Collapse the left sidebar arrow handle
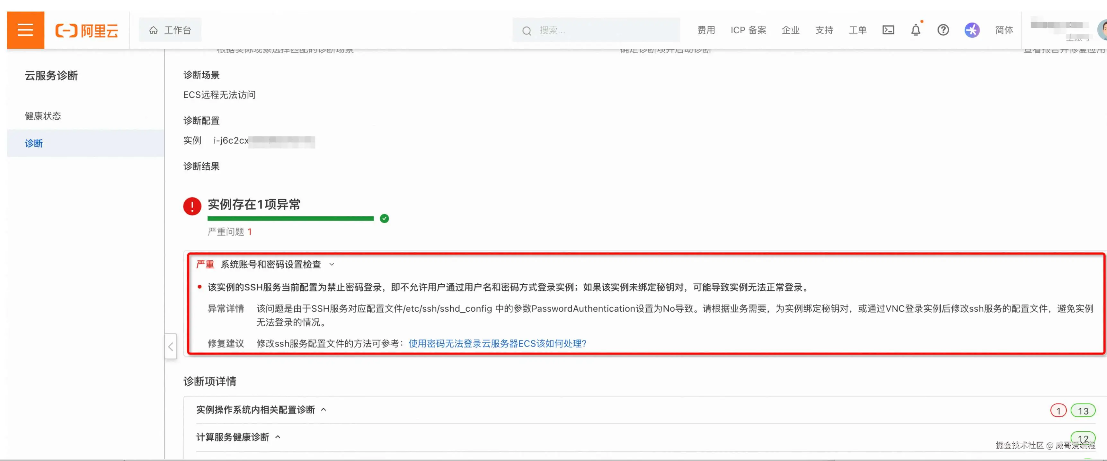Image resolution: width=1107 pixels, height=461 pixels. pyautogui.click(x=171, y=346)
